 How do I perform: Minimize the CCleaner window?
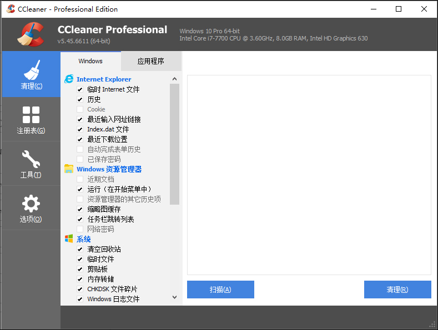(374, 9)
